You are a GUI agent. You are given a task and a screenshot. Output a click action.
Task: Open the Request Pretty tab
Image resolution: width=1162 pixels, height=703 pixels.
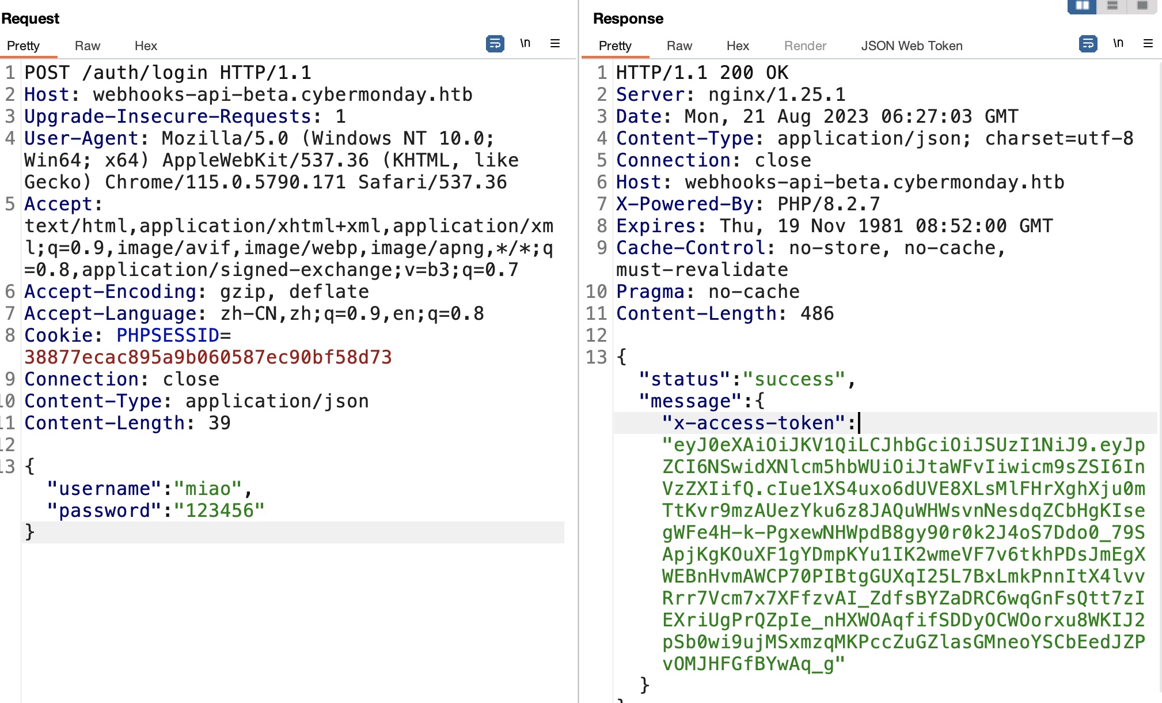(23, 46)
